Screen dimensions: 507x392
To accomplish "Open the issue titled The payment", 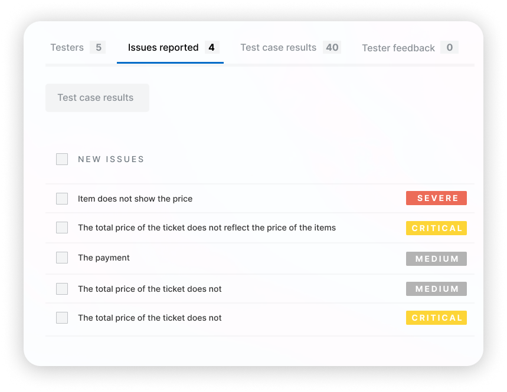I will pyautogui.click(x=104, y=258).
